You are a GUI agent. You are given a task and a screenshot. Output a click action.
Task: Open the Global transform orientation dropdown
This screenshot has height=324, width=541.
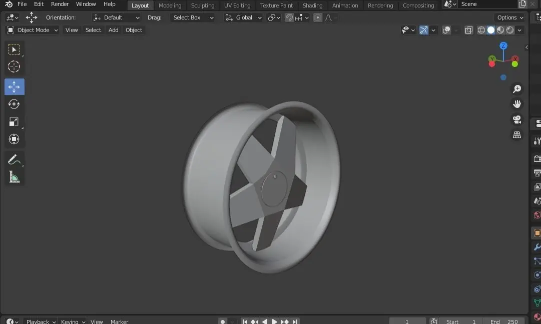point(244,17)
